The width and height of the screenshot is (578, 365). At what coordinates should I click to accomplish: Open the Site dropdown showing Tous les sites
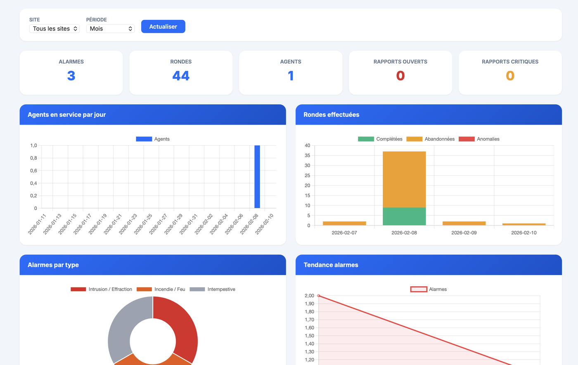point(54,28)
